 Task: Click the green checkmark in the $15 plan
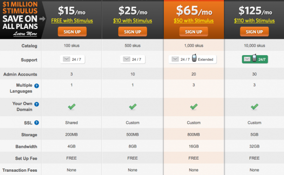point(72,106)
